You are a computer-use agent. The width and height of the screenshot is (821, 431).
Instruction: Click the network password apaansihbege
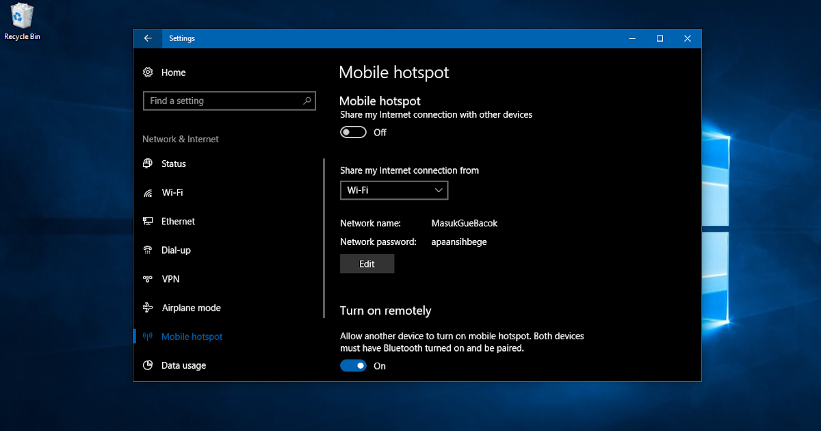click(x=459, y=241)
